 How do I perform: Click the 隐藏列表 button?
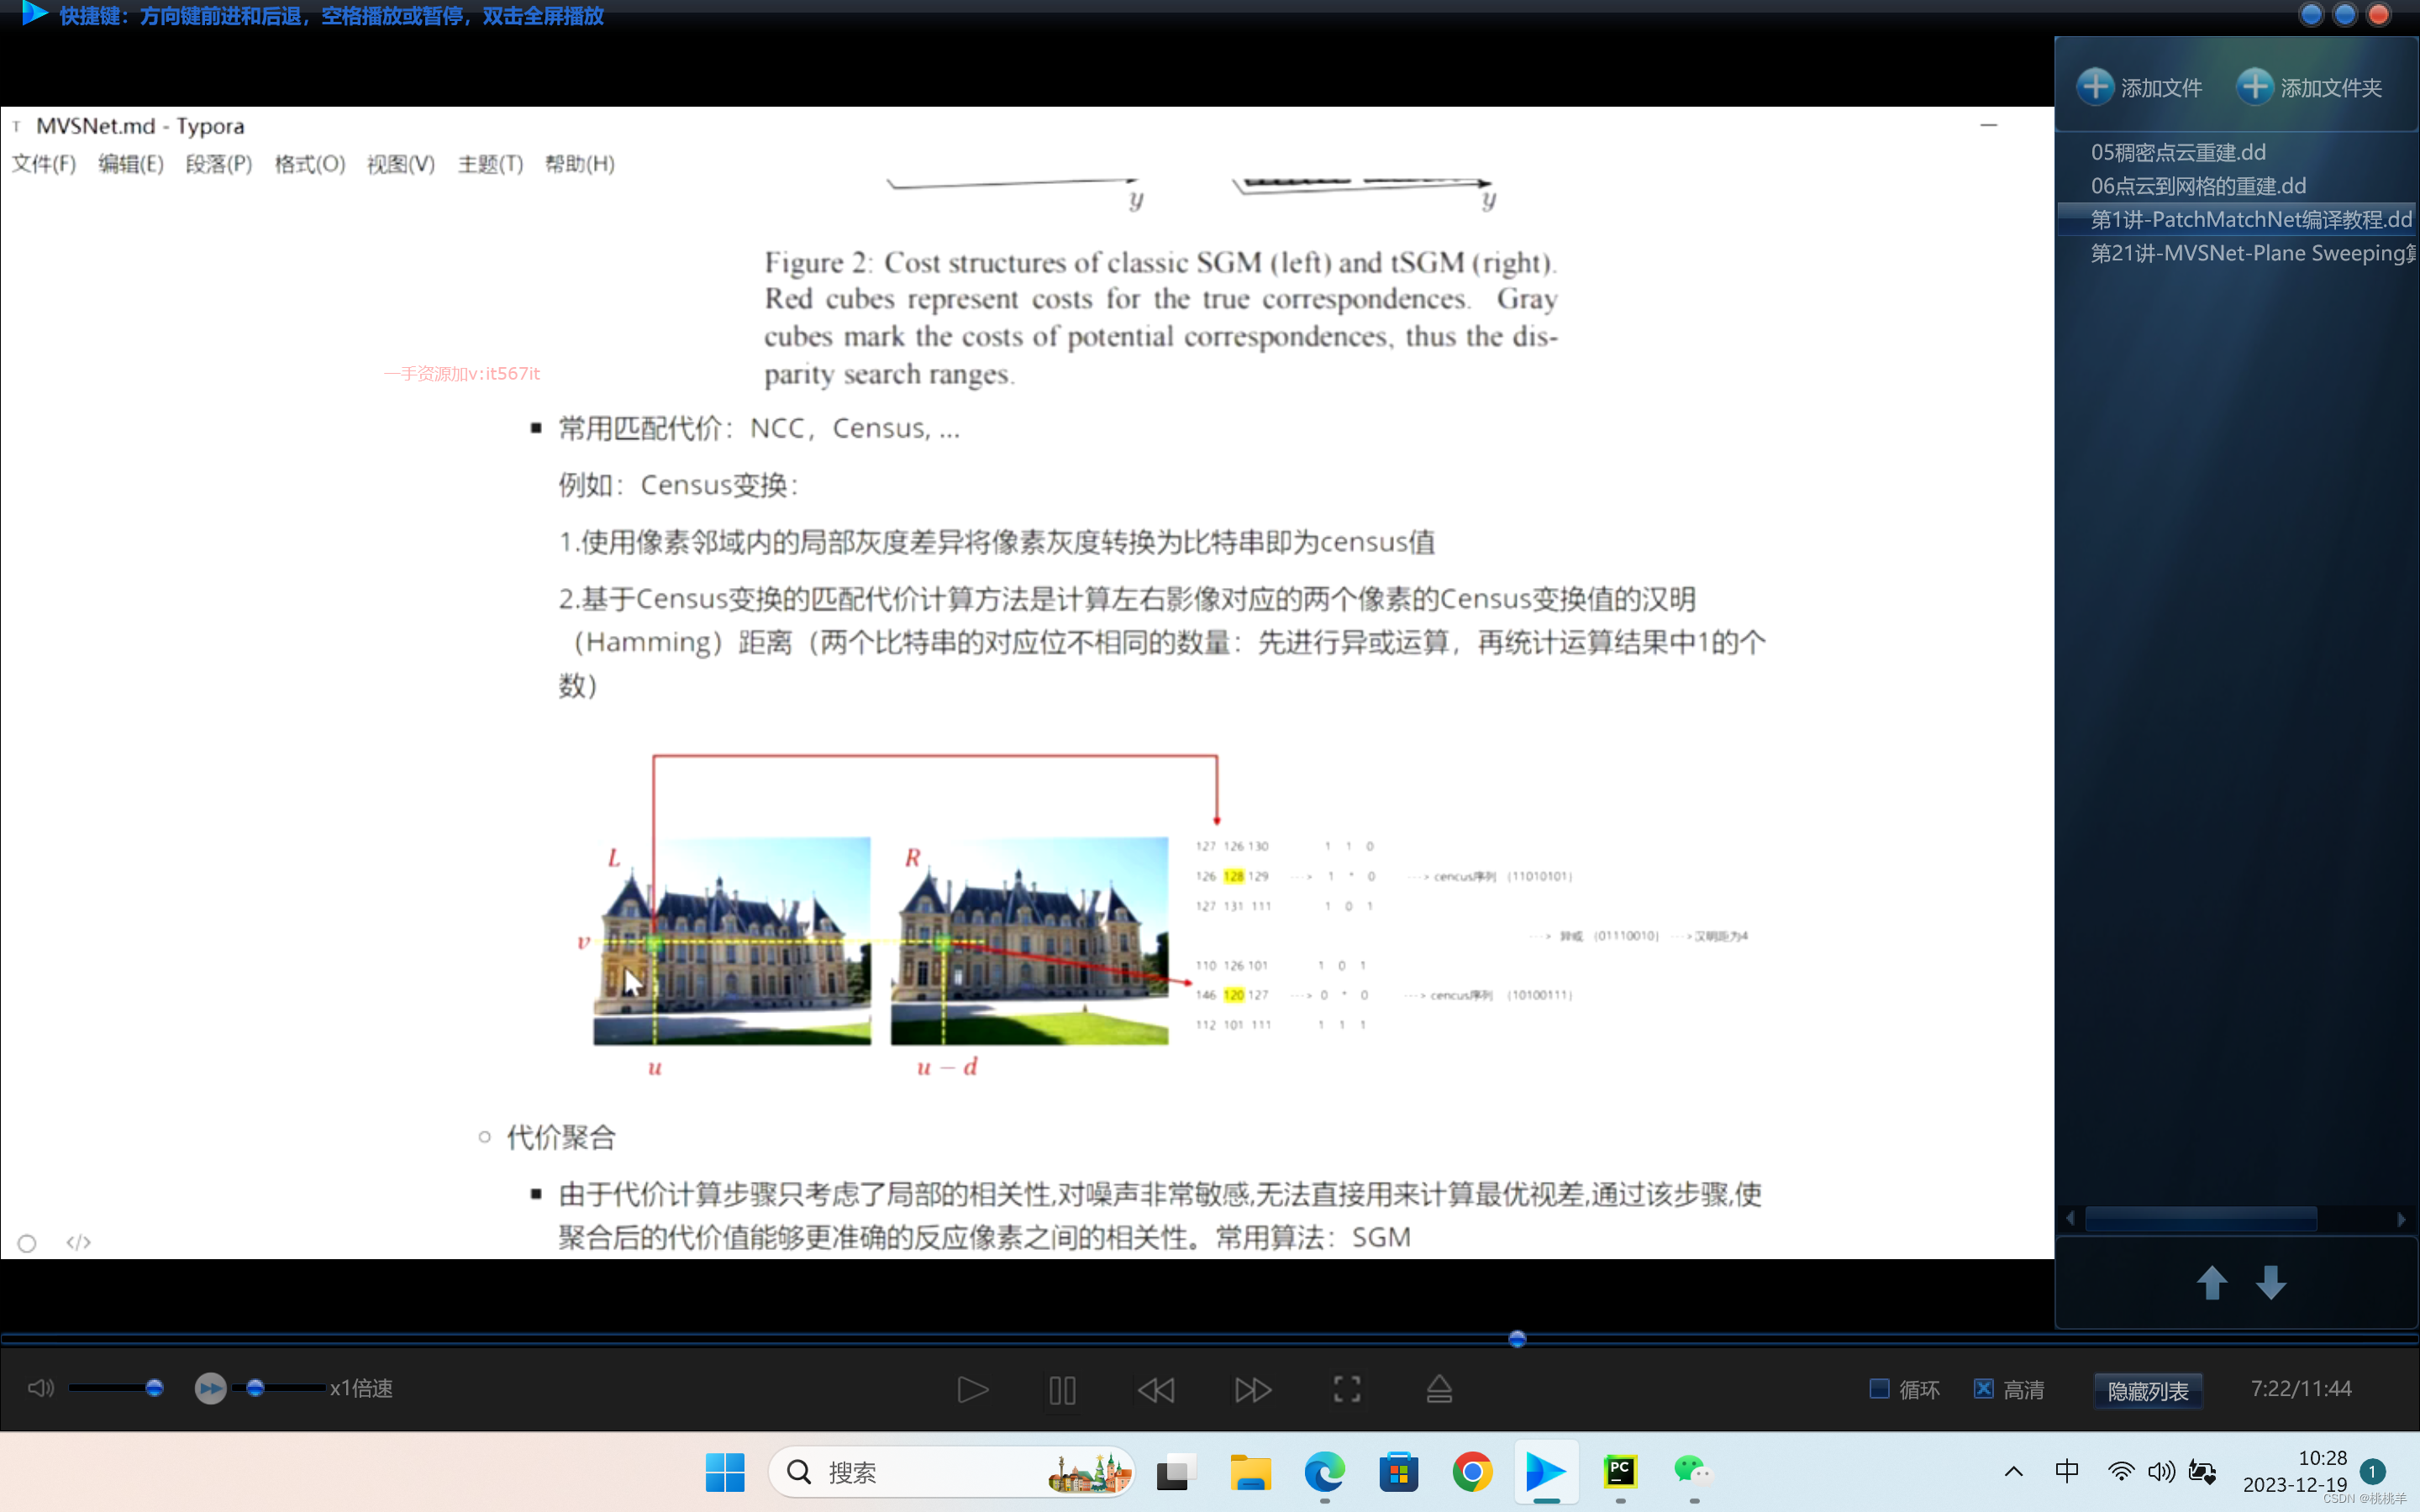(x=2147, y=1390)
